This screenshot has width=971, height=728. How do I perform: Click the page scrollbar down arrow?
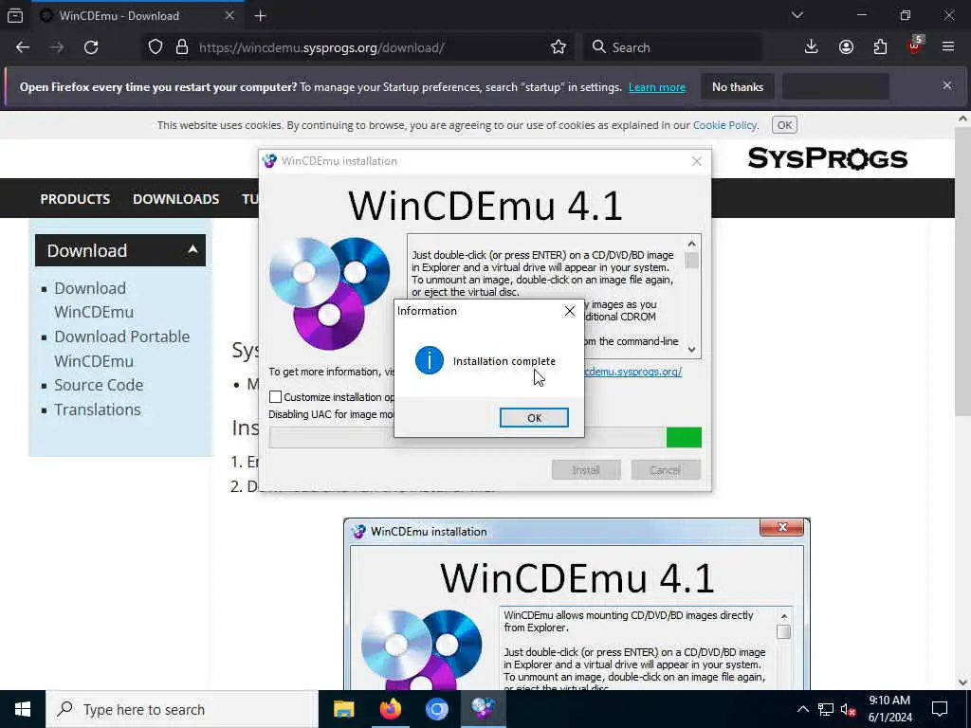(x=963, y=682)
